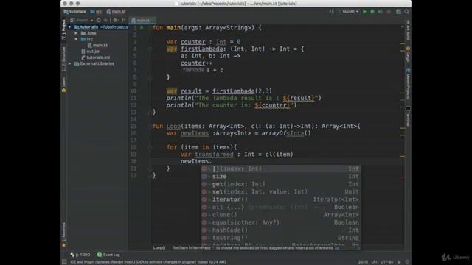Image resolution: width=472 pixels, height=265 pixels.
Task: Click the firstLambada identifier on line 4
Action: (x=201, y=49)
